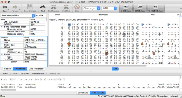Image resolution: width=182 pixels, height=98 pixels.
Task: Select the OEM ID row
Action: tap(23, 24)
